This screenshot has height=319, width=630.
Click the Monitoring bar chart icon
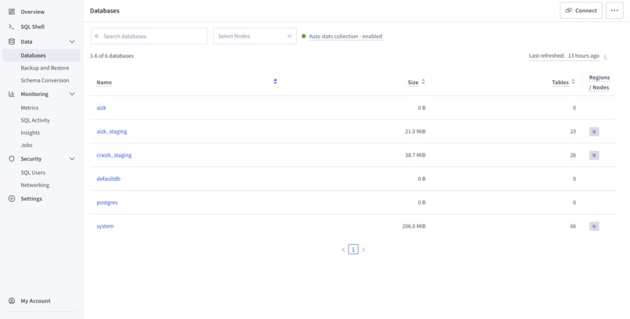tap(12, 94)
